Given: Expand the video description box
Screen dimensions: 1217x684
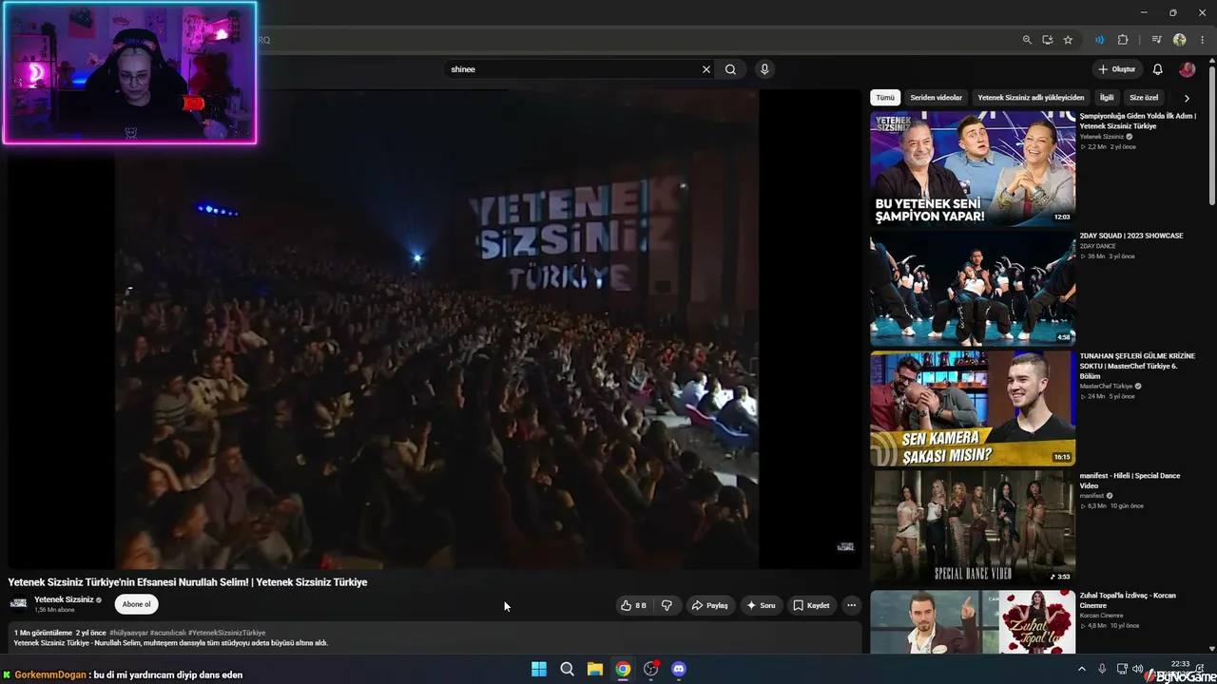Looking at the screenshot, I should (435, 638).
